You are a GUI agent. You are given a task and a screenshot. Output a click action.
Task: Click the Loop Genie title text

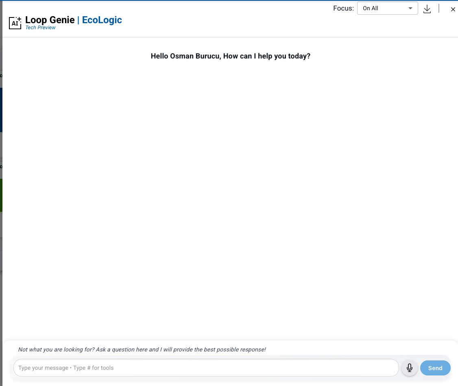49,20
